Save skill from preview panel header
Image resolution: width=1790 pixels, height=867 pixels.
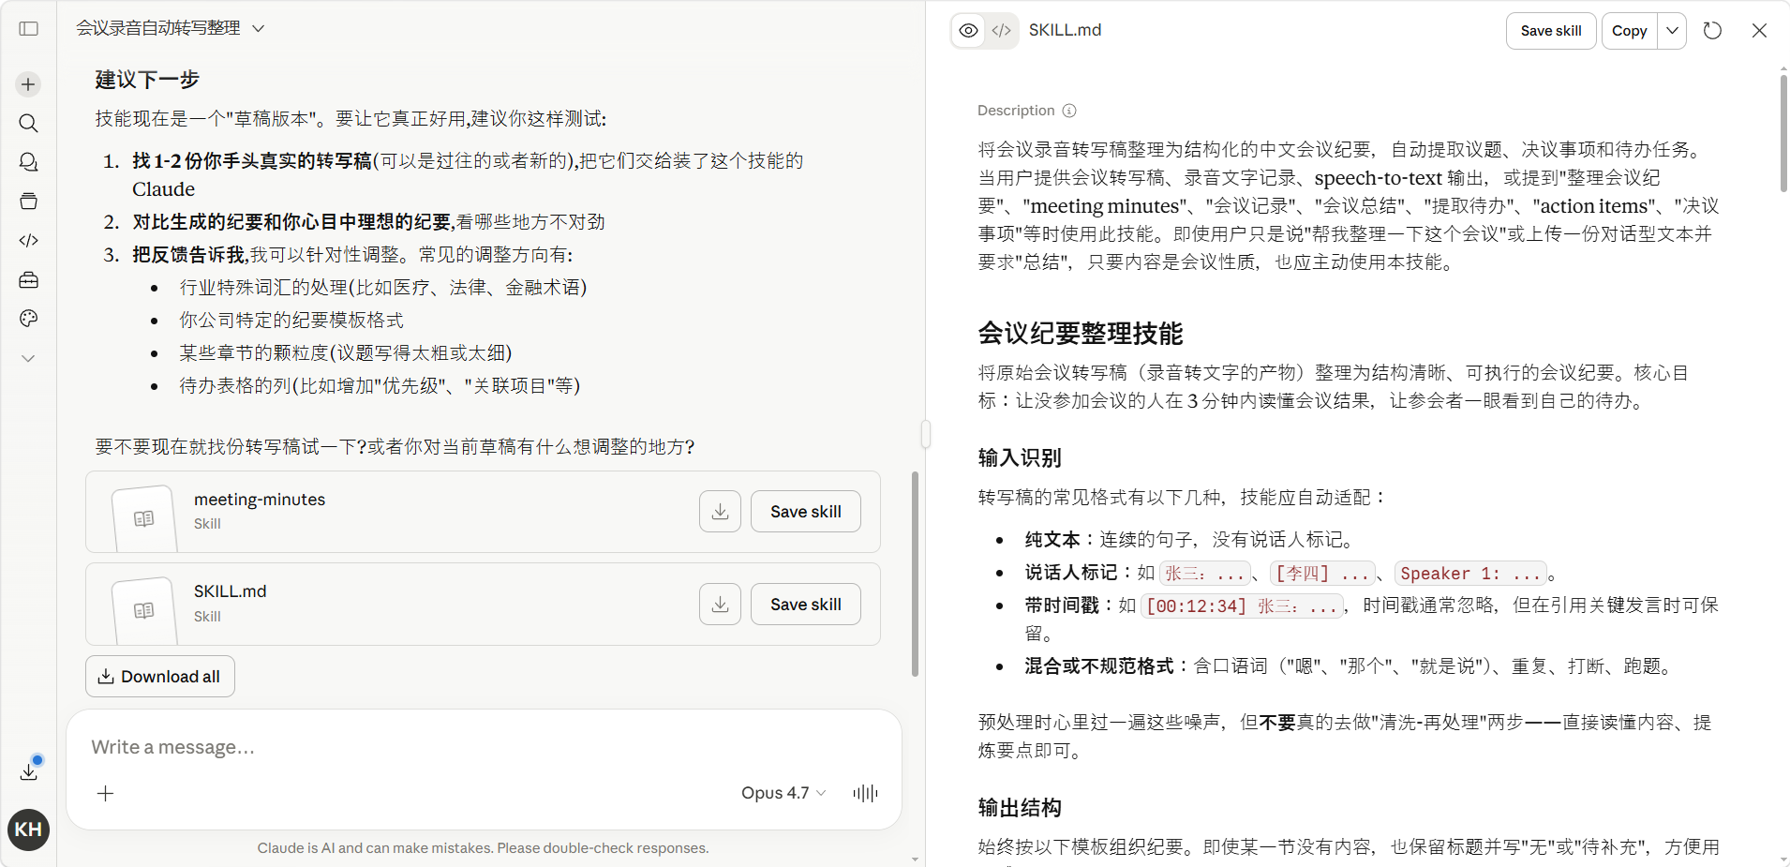point(1551,31)
